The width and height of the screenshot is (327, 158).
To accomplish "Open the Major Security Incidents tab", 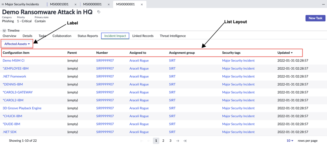I will (x=22, y=4).
